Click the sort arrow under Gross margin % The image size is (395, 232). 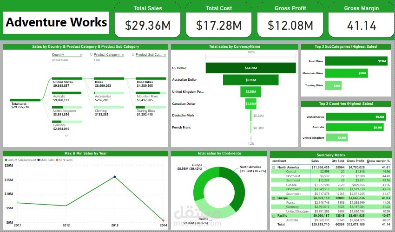coord(368,163)
